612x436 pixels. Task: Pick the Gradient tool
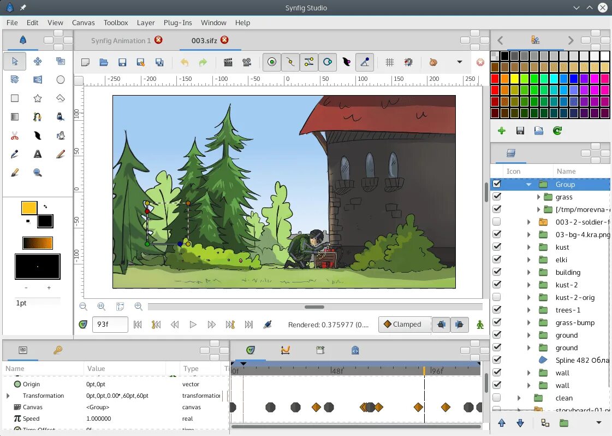15,116
